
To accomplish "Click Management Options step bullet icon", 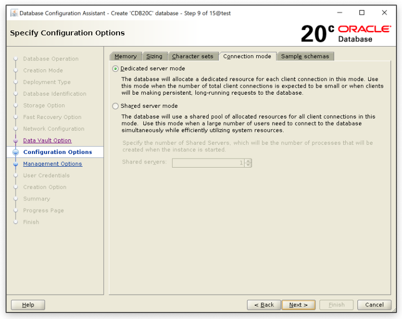I will click(x=16, y=164).
